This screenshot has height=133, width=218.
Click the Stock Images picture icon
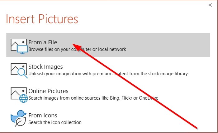(x=16, y=68)
